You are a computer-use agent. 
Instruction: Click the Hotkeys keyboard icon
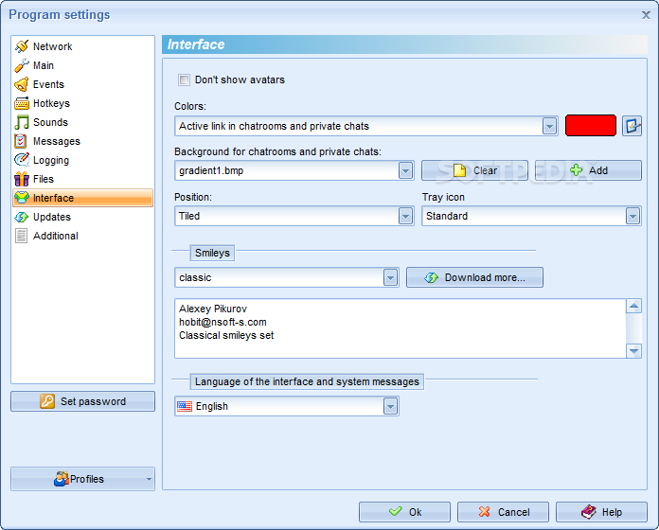[x=22, y=103]
